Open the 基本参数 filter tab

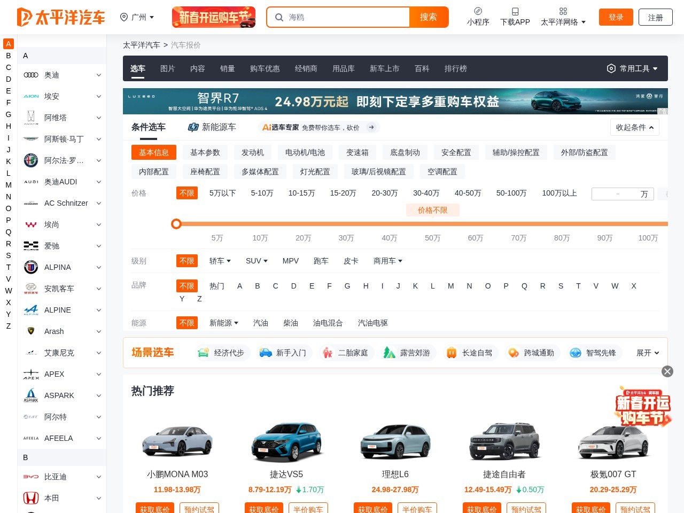(205, 152)
